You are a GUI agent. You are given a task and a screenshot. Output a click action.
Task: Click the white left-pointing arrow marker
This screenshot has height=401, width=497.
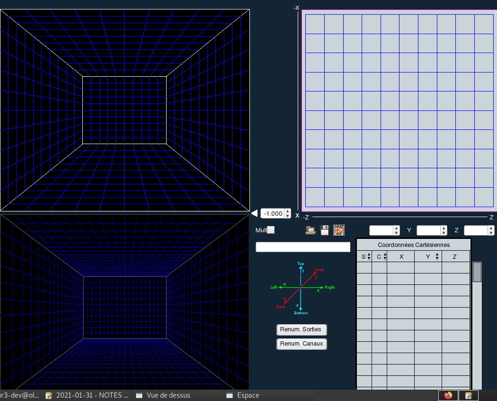click(254, 213)
